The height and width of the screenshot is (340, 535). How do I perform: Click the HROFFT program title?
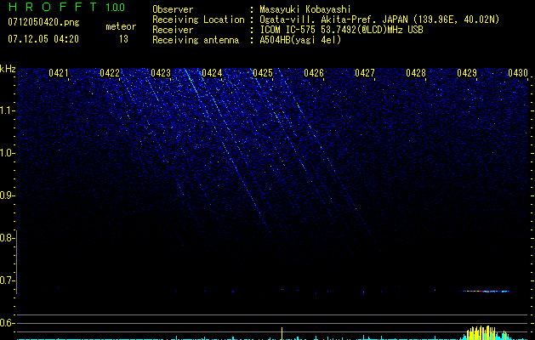click(x=52, y=7)
